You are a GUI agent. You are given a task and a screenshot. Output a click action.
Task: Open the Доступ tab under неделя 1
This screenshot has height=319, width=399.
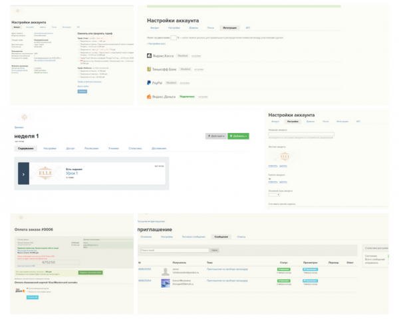click(x=70, y=148)
